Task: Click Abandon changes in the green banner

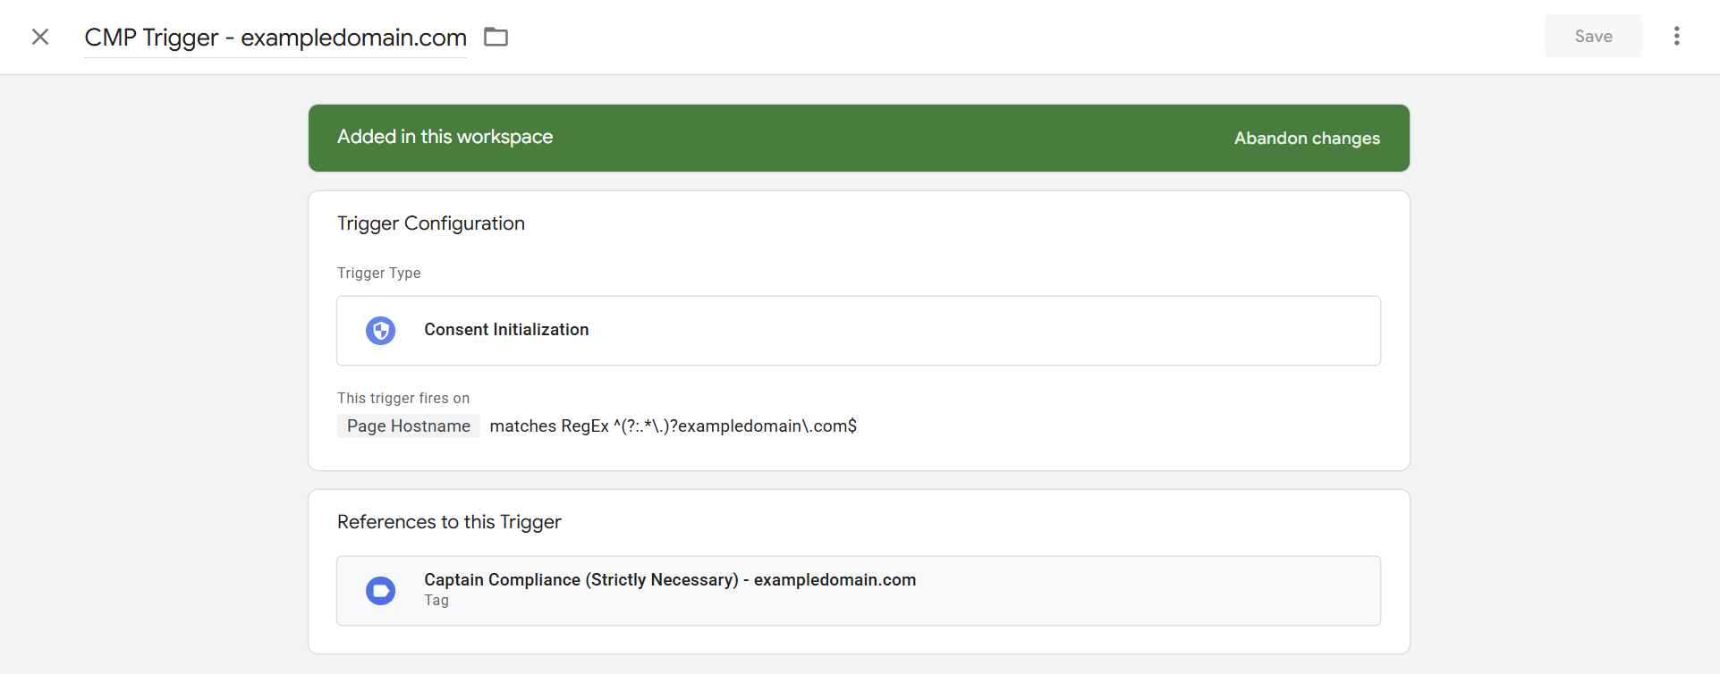Action: pyautogui.click(x=1307, y=139)
